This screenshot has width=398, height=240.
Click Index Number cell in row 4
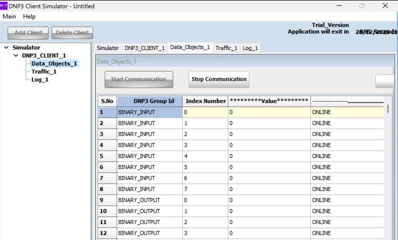click(x=205, y=145)
